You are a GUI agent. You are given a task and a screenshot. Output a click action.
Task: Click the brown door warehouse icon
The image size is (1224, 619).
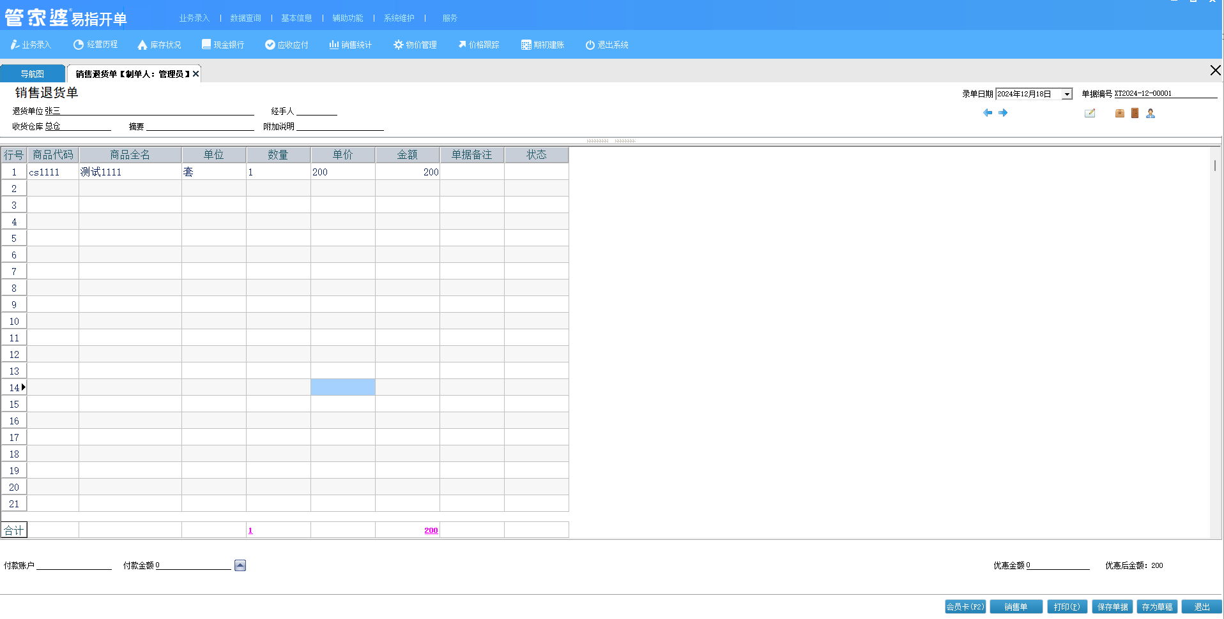(1135, 113)
